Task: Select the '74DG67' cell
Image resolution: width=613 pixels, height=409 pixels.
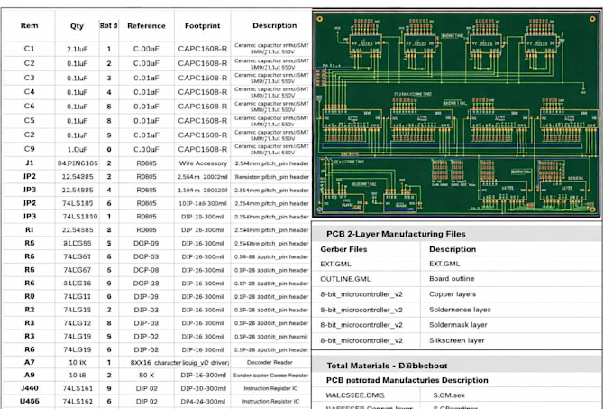Action: tap(78, 270)
